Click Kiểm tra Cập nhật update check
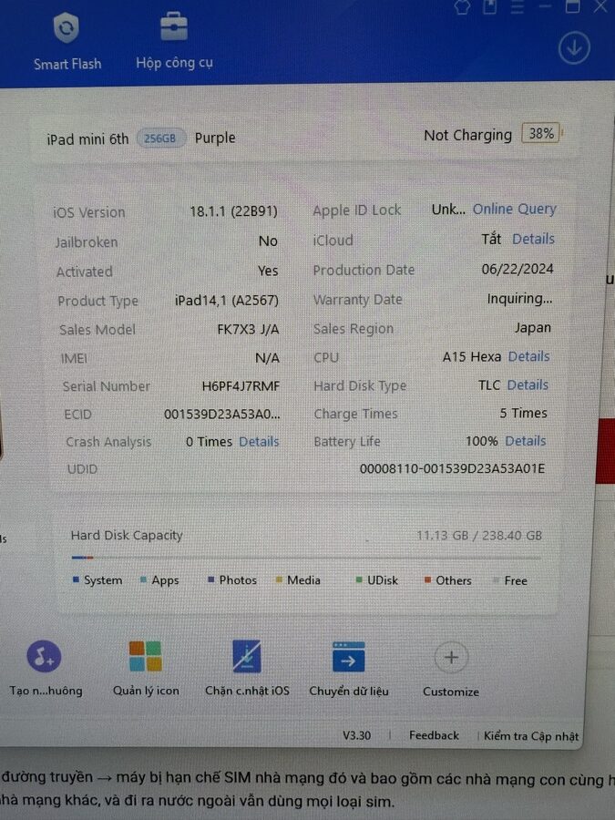Screen dimensions: 615x820 click(x=531, y=736)
